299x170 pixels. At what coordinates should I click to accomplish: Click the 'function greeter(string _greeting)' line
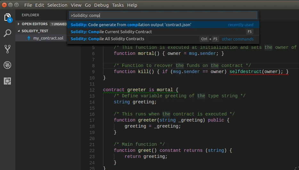coord(172,120)
